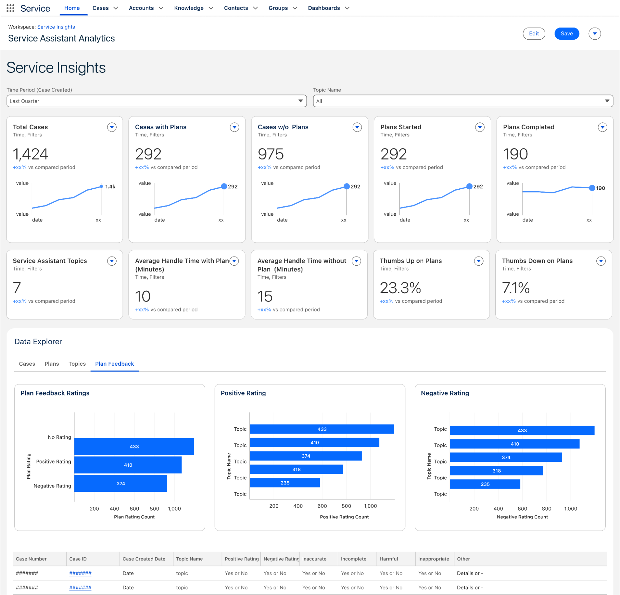Click Negative Rating bar showing 374

(x=121, y=484)
